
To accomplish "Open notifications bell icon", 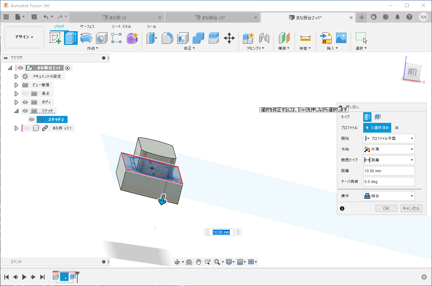I will click(x=397, y=17).
